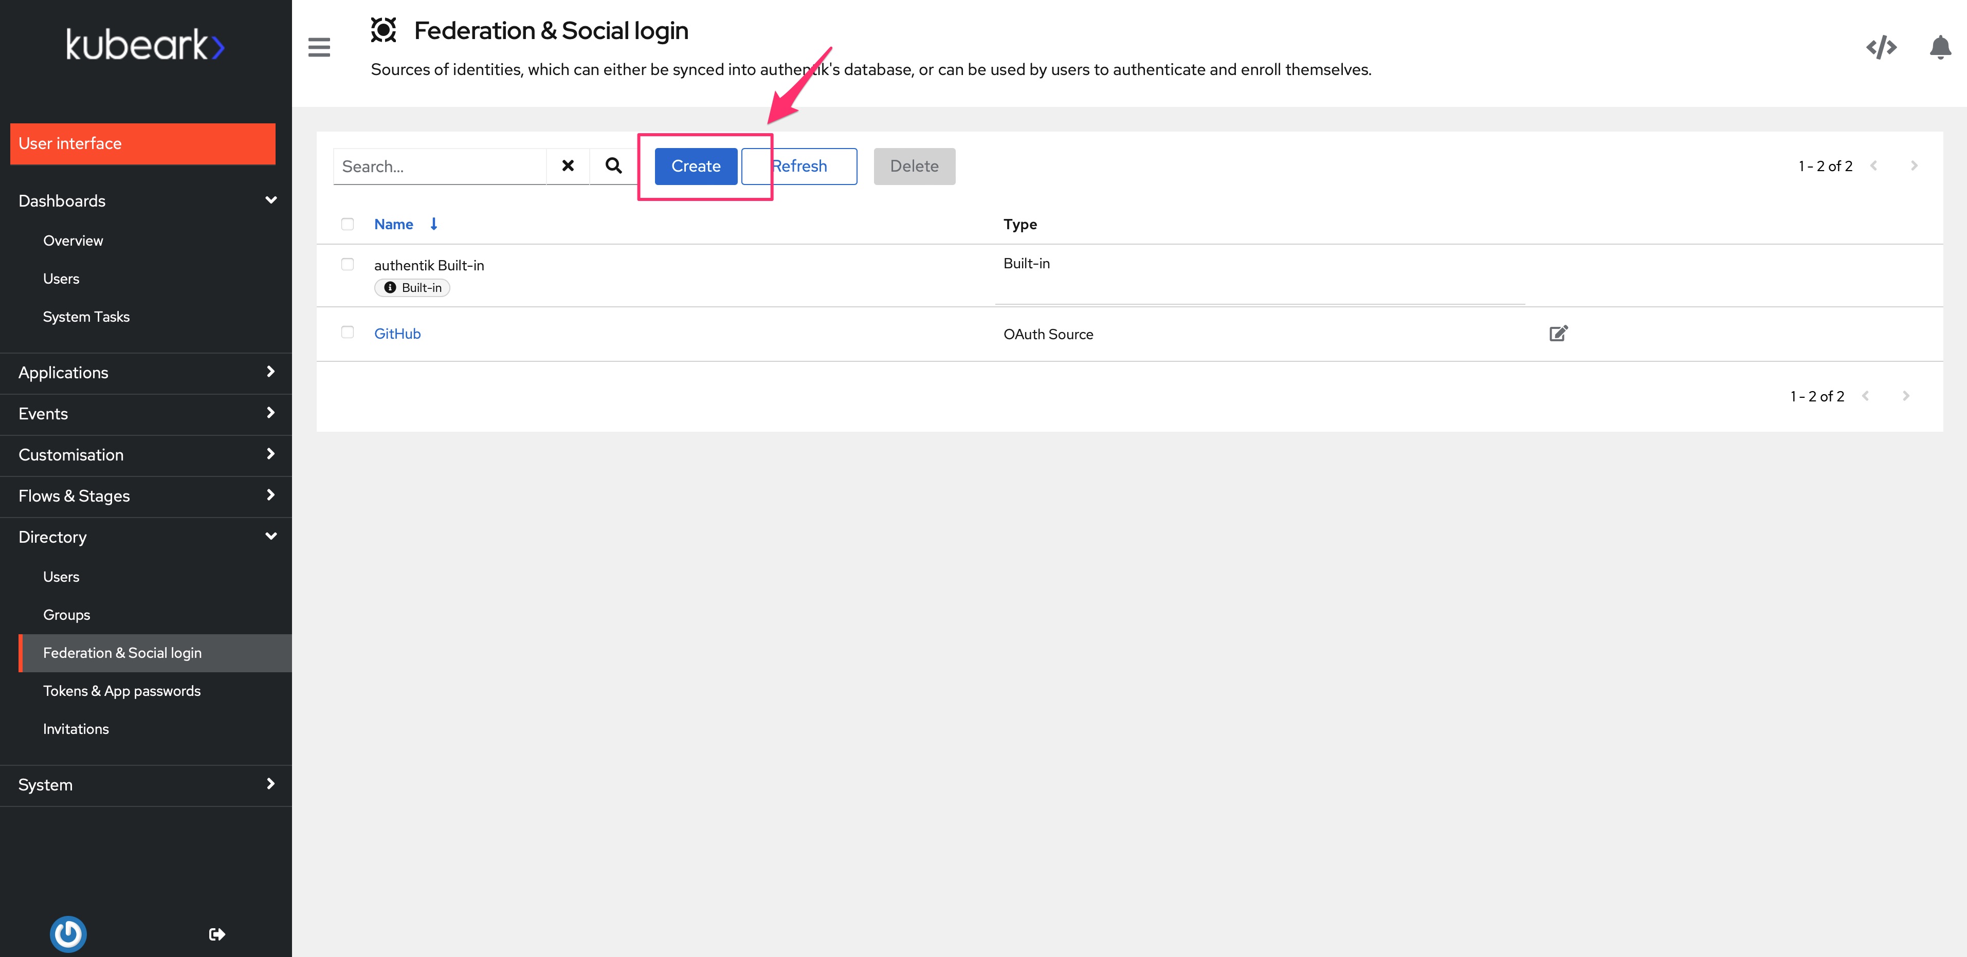Clear the search field with the X icon
The width and height of the screenshot is (1967, 957).
568,165
